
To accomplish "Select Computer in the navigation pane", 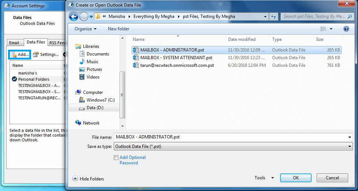I will click(89, 92).
